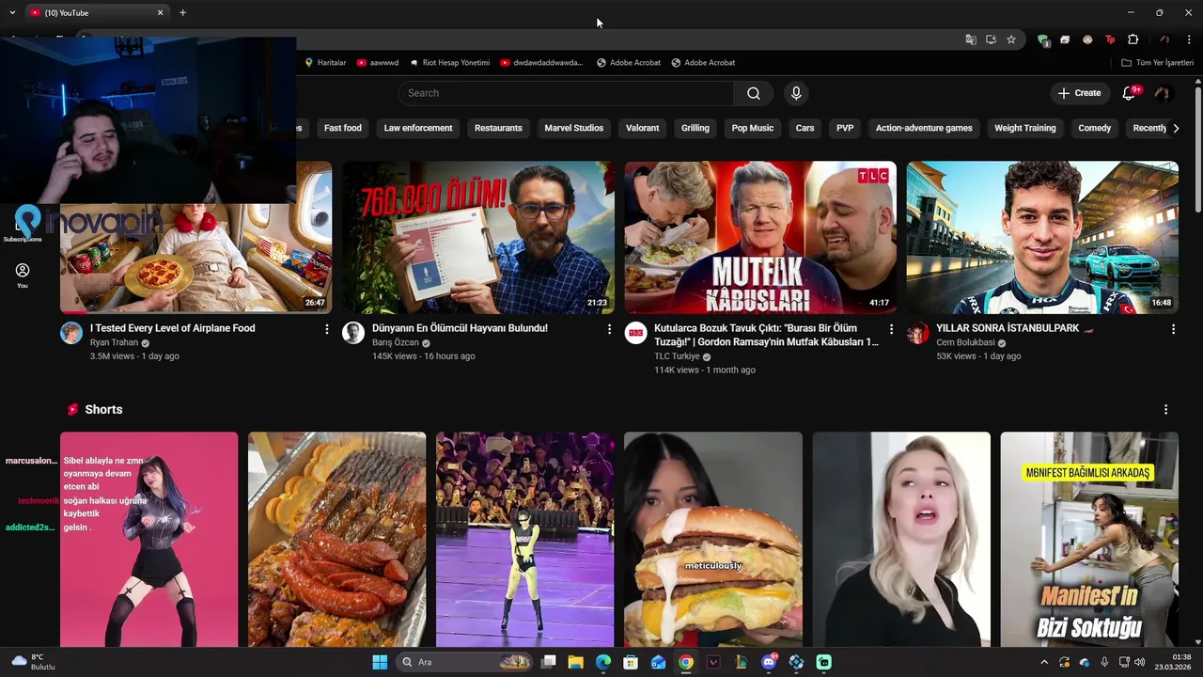Expand the hidden system tray icons chevron
1203x677 pixels.
1043,662
